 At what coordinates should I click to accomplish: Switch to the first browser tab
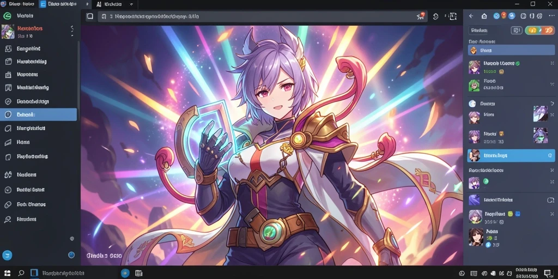[x=19, y=4]
